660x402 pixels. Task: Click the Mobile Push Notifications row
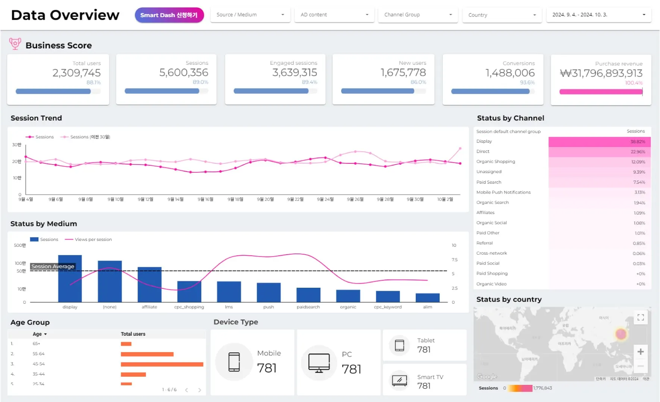click(x=562, y=192)
